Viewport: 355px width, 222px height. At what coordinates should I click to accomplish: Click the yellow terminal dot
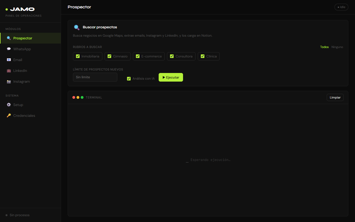[78, 97]
